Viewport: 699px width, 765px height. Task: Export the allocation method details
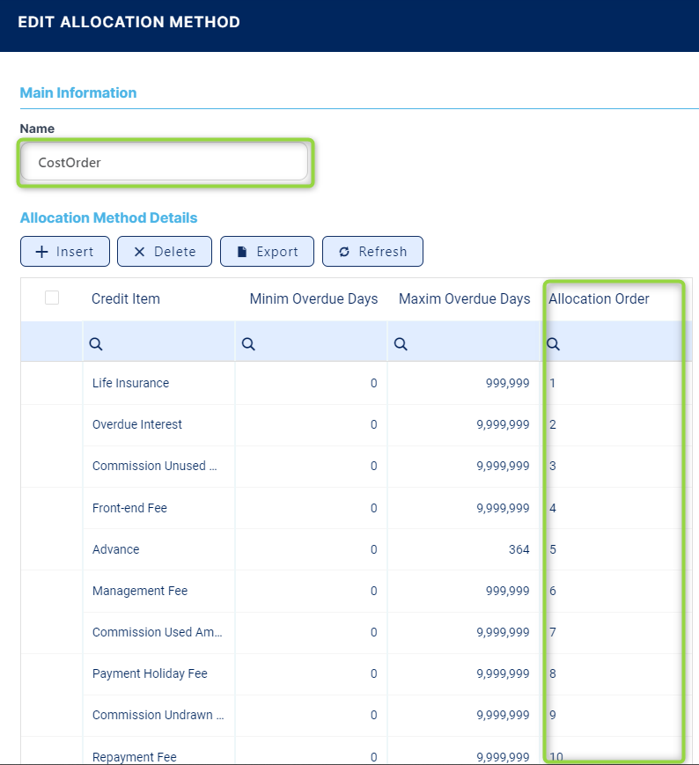click(x=267, y=252)
